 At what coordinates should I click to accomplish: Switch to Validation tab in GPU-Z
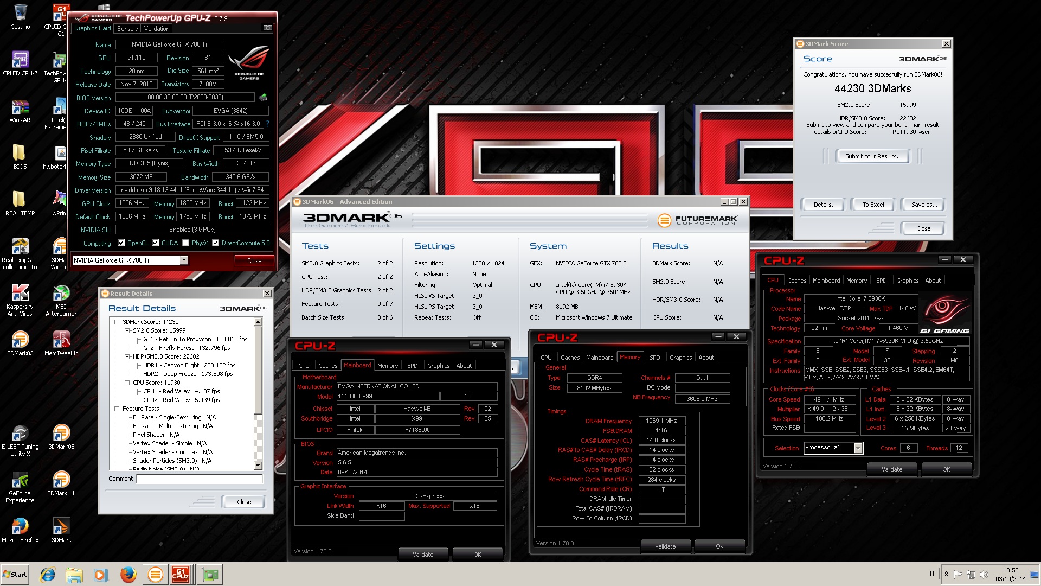click(157, 28)
